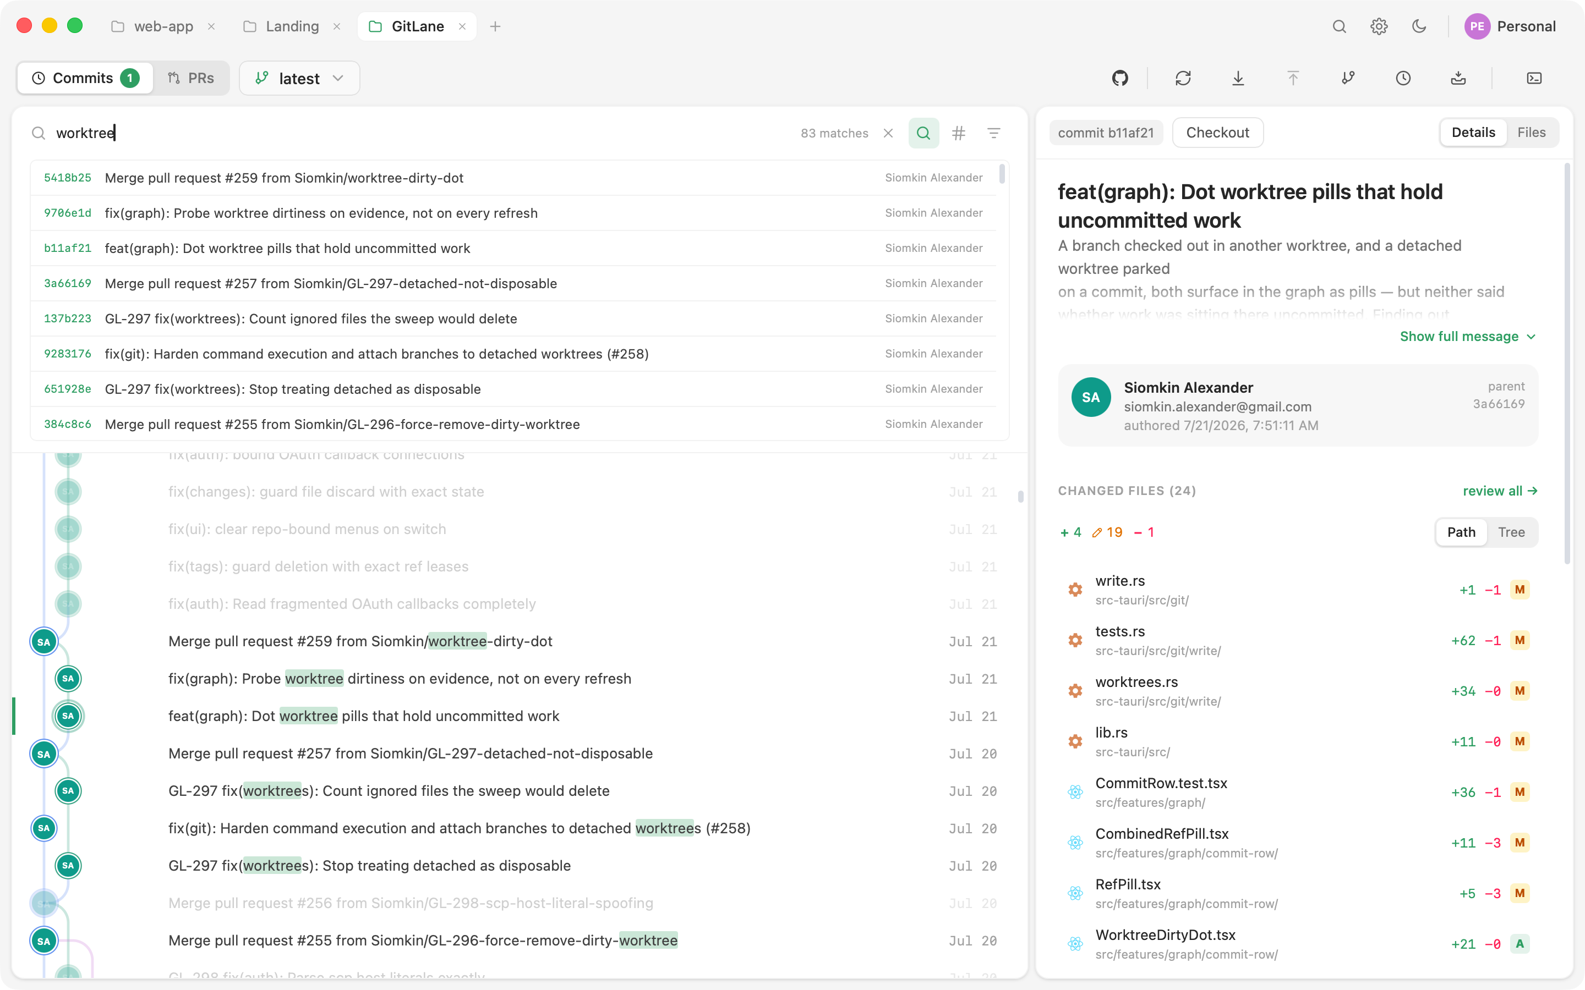Close the GitLane tab
Viewport: 1585px width, 990px height.
(x=462, y=26)
